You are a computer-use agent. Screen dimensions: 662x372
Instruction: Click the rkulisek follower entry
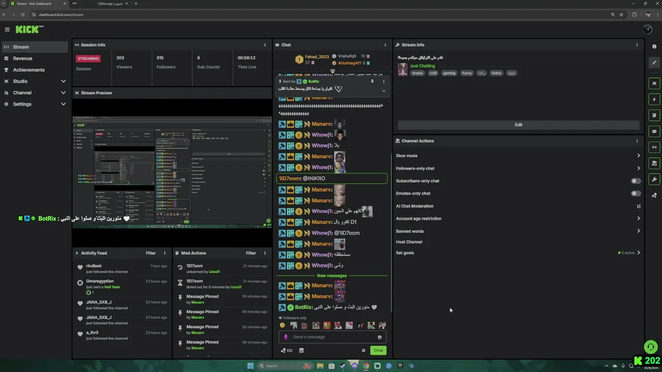click(x=123, y=269)
